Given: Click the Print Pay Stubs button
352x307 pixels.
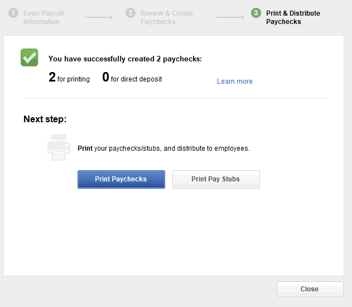Looking at the screenshot, I should pos(216,179).
